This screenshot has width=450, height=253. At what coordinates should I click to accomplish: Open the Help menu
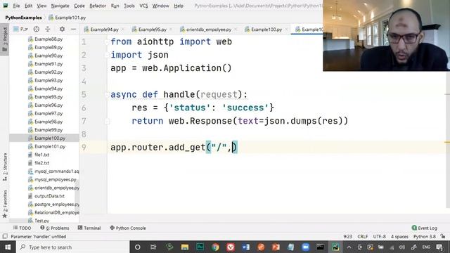[179, 6]
